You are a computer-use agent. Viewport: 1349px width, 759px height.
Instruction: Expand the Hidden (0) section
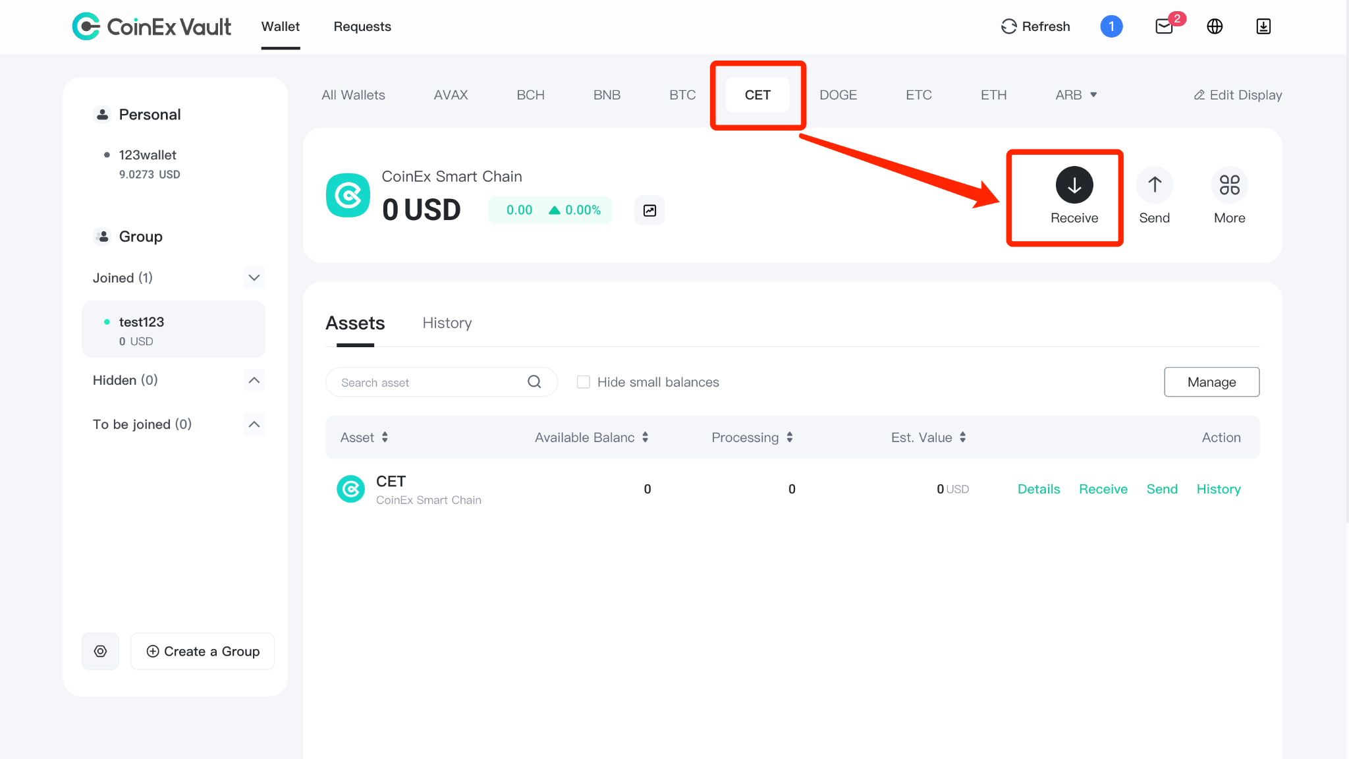pyautogui.click(x=254, y=380)
